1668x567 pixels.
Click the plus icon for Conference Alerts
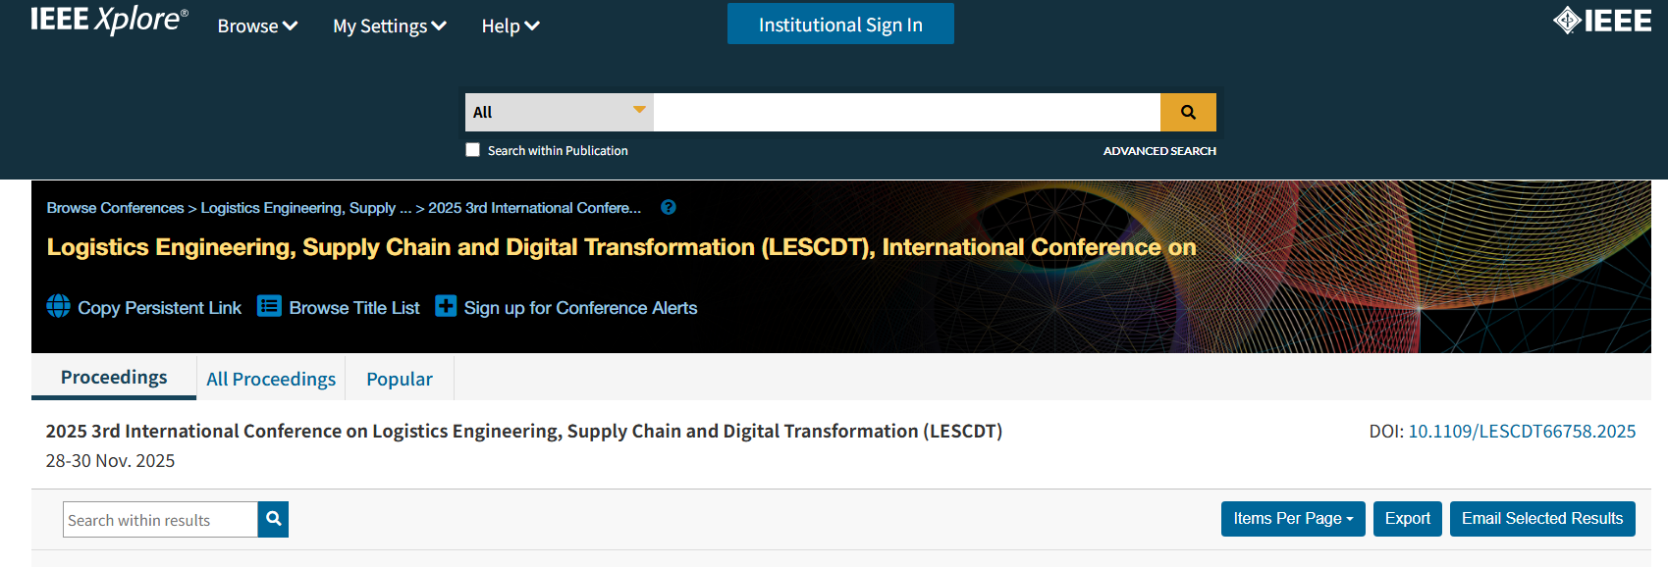pyautogui.click(x=446, y=306)
